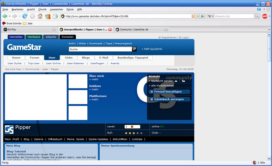
Task: Click the Preisvergleich header link
Action: point(123,44)
